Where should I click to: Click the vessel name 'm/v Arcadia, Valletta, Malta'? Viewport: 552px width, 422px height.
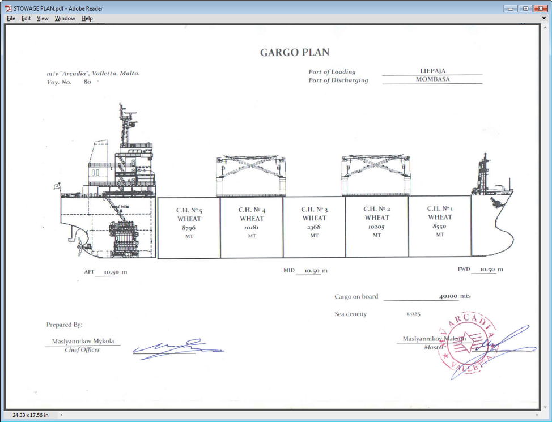94,73
